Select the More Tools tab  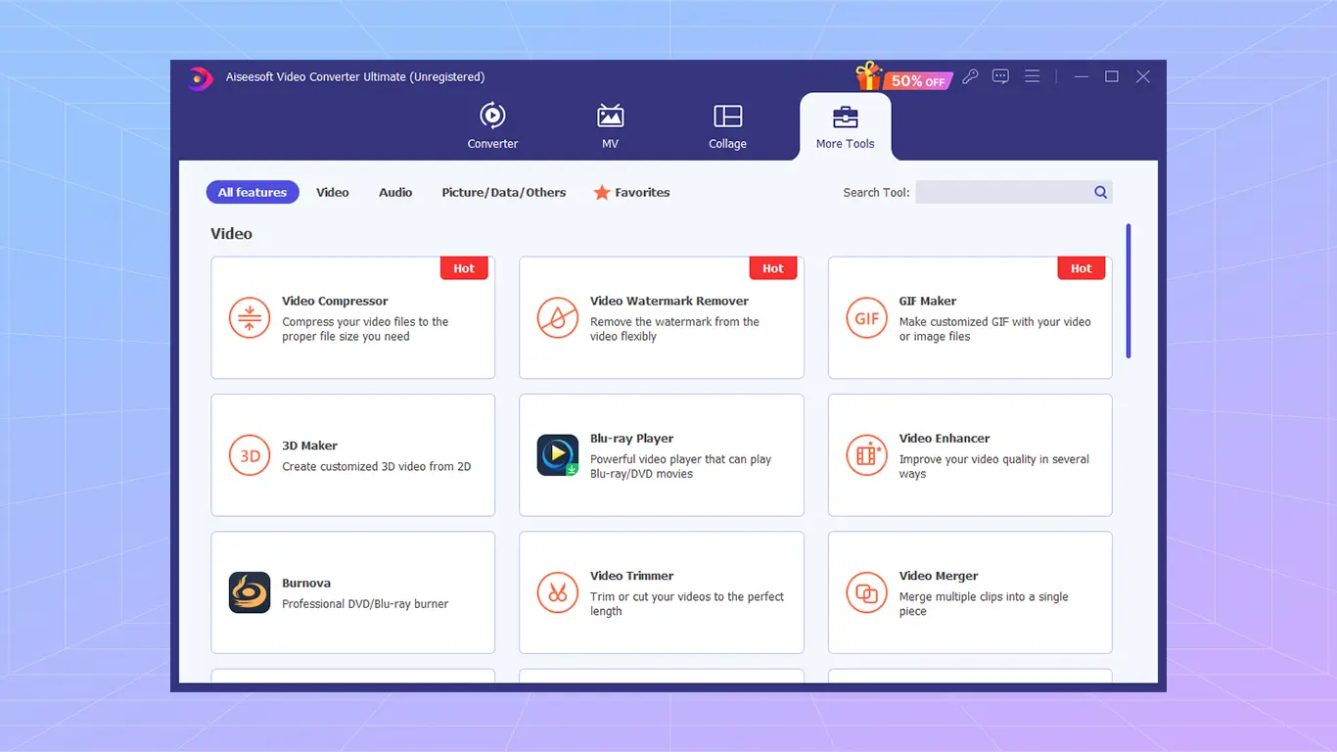point(845,126)
